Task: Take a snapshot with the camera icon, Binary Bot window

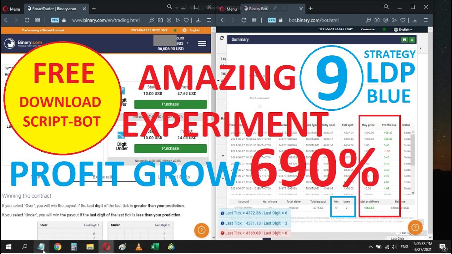Action: [377, 20]
